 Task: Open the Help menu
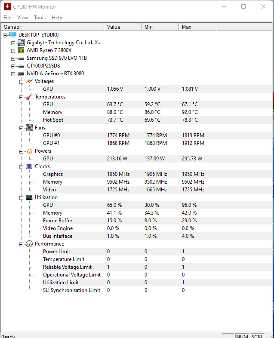57,18
